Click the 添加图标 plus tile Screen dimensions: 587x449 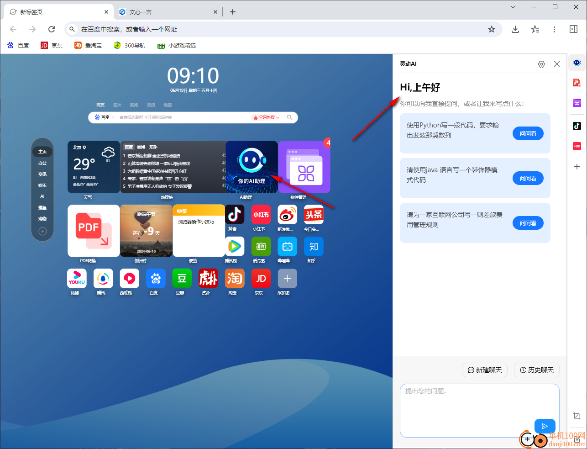pyautogui.click(x=288, y=279)
